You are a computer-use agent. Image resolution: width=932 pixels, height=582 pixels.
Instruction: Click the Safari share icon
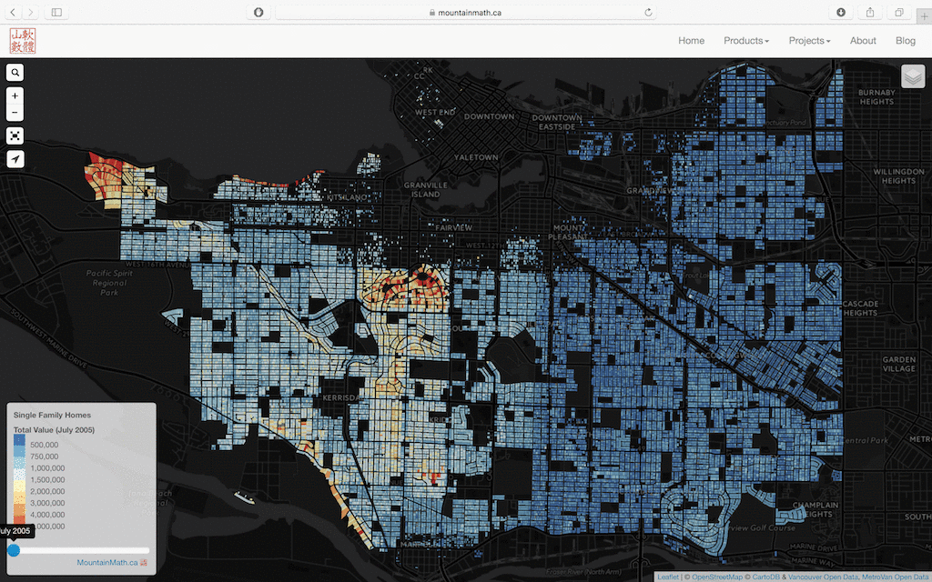click(x=869, y=12)
